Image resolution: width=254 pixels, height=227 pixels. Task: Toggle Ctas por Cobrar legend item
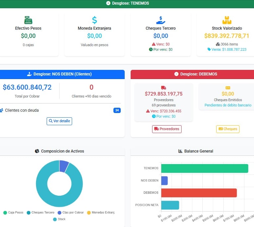71,213
